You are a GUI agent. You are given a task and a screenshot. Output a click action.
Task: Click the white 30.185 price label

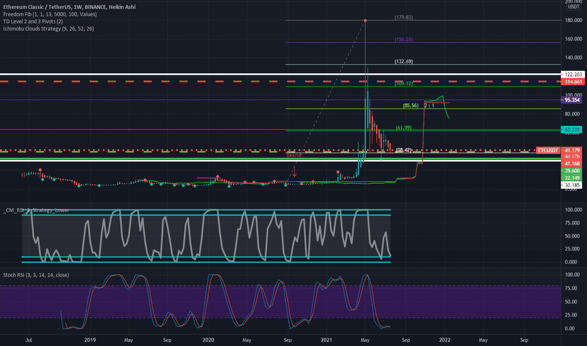[x=572, y=185]
